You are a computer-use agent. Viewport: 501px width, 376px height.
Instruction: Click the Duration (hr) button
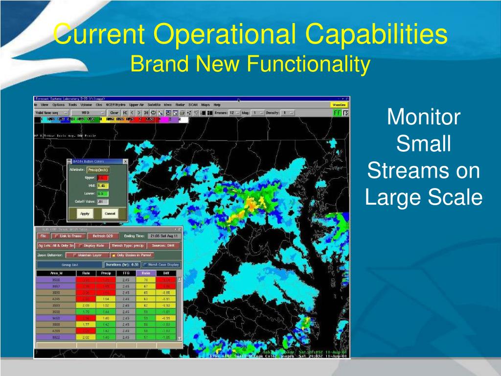click(122, 265)
